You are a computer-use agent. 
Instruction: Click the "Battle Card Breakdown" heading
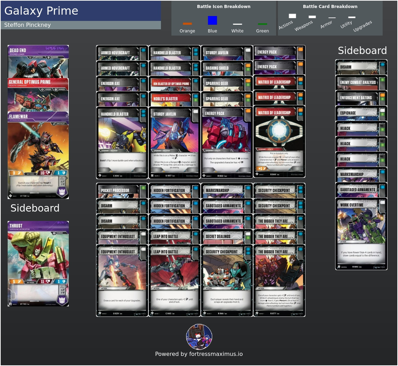pos(330,7)
